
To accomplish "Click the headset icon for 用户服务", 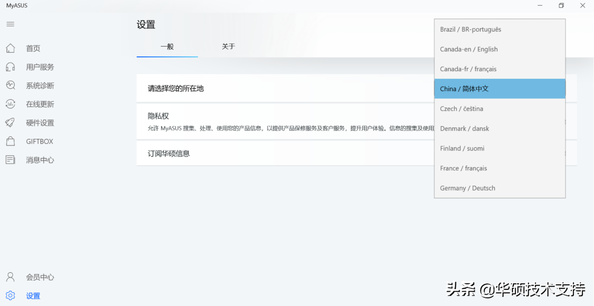I will point(10,67).
